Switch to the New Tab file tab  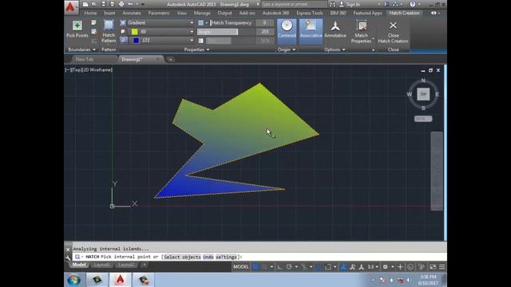(85, 59)
